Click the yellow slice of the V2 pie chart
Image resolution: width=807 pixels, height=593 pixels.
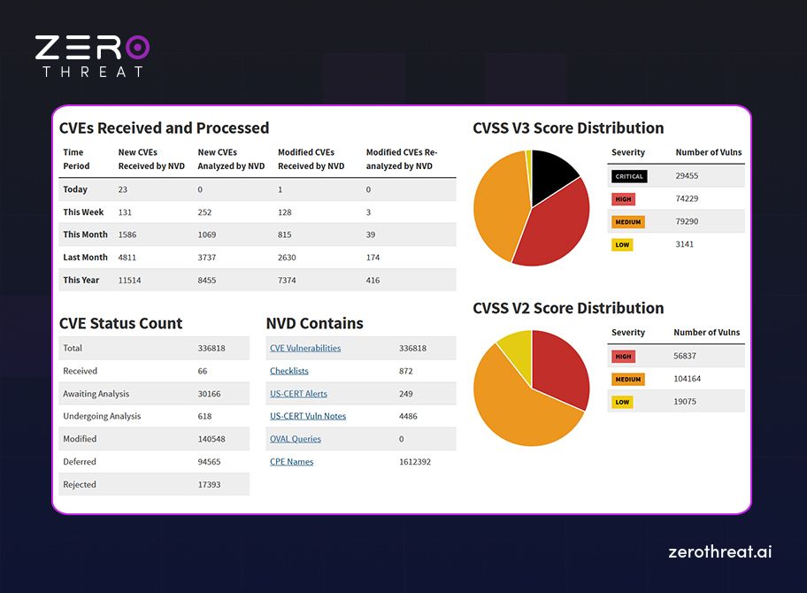pos(515,350)
